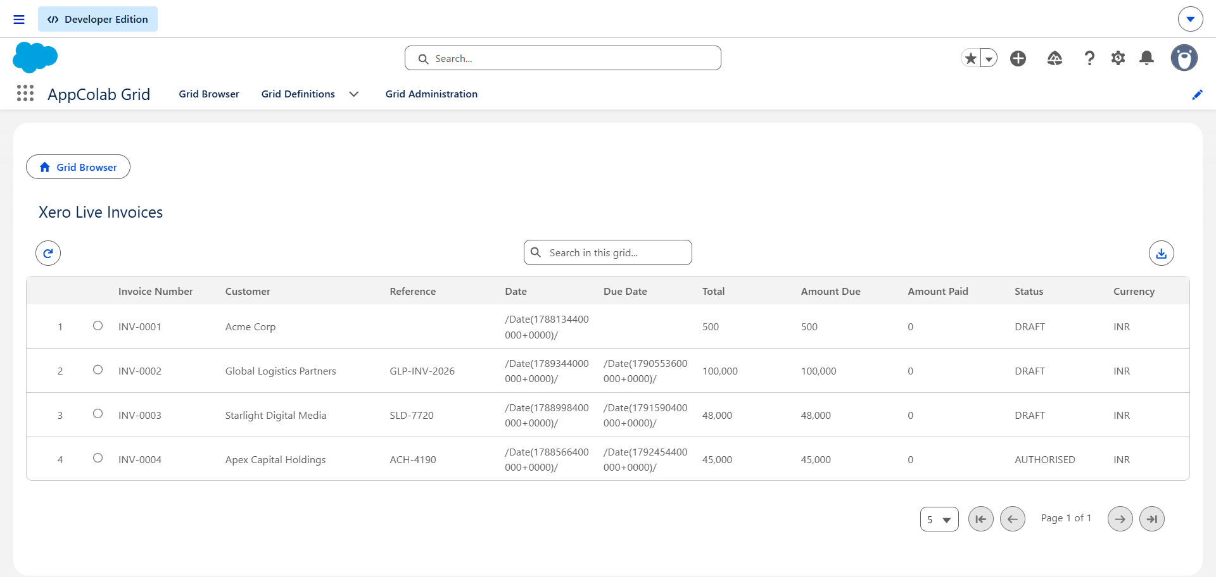Screen dimensions: 1216x577
Task: Click the Total column header
Action: pos(713,291)
